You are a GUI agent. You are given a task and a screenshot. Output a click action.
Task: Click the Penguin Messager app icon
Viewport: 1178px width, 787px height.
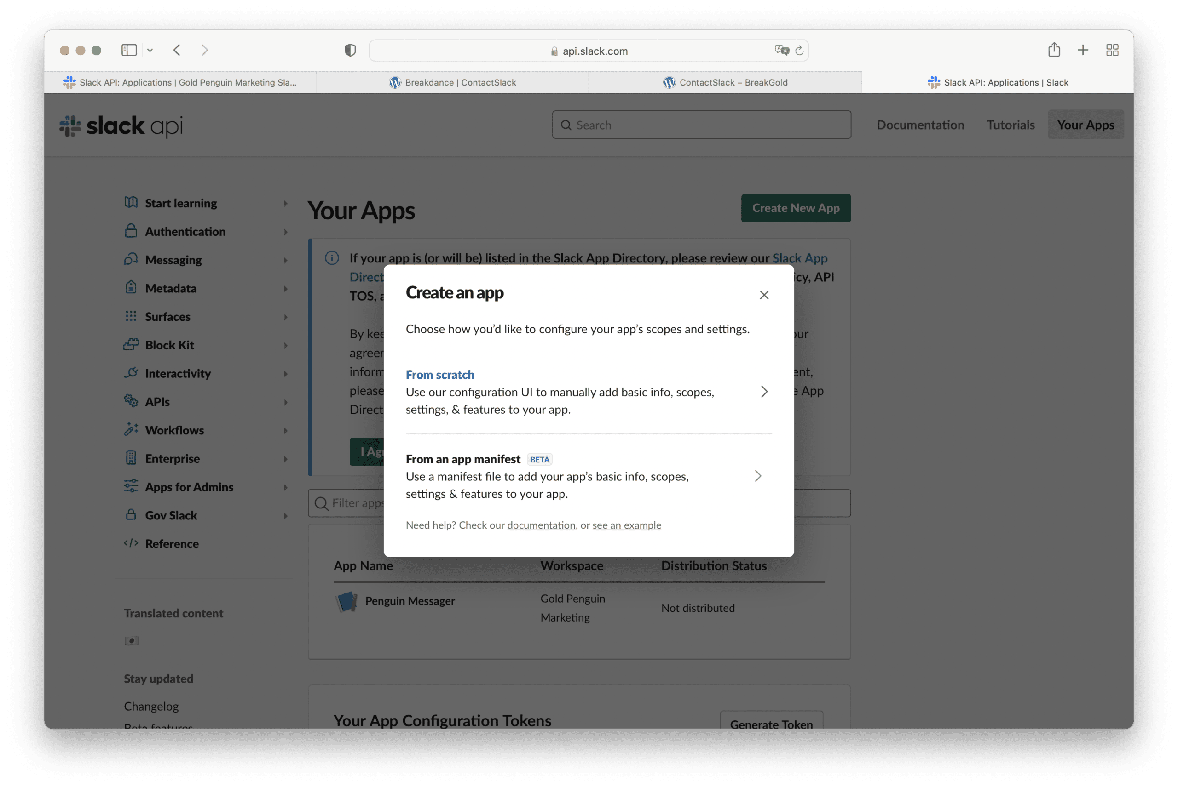coord(346,601)
